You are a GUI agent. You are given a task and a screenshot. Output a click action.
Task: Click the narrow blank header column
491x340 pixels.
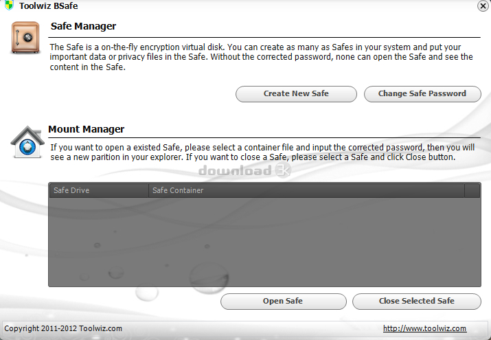click(472, 190)
